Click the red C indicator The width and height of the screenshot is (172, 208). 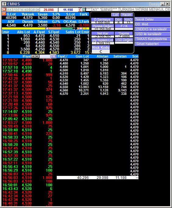(80, 10)
